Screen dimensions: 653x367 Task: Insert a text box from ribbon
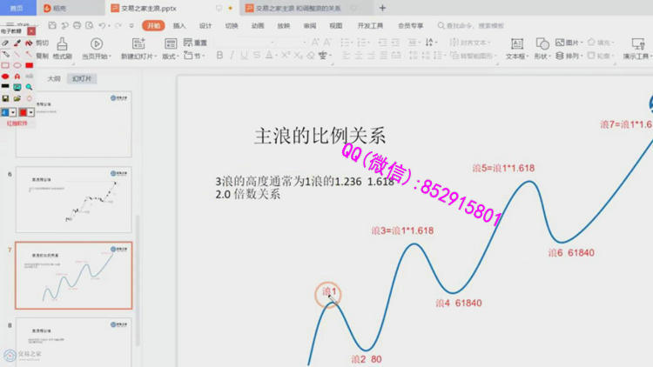(x=516, y=44)
